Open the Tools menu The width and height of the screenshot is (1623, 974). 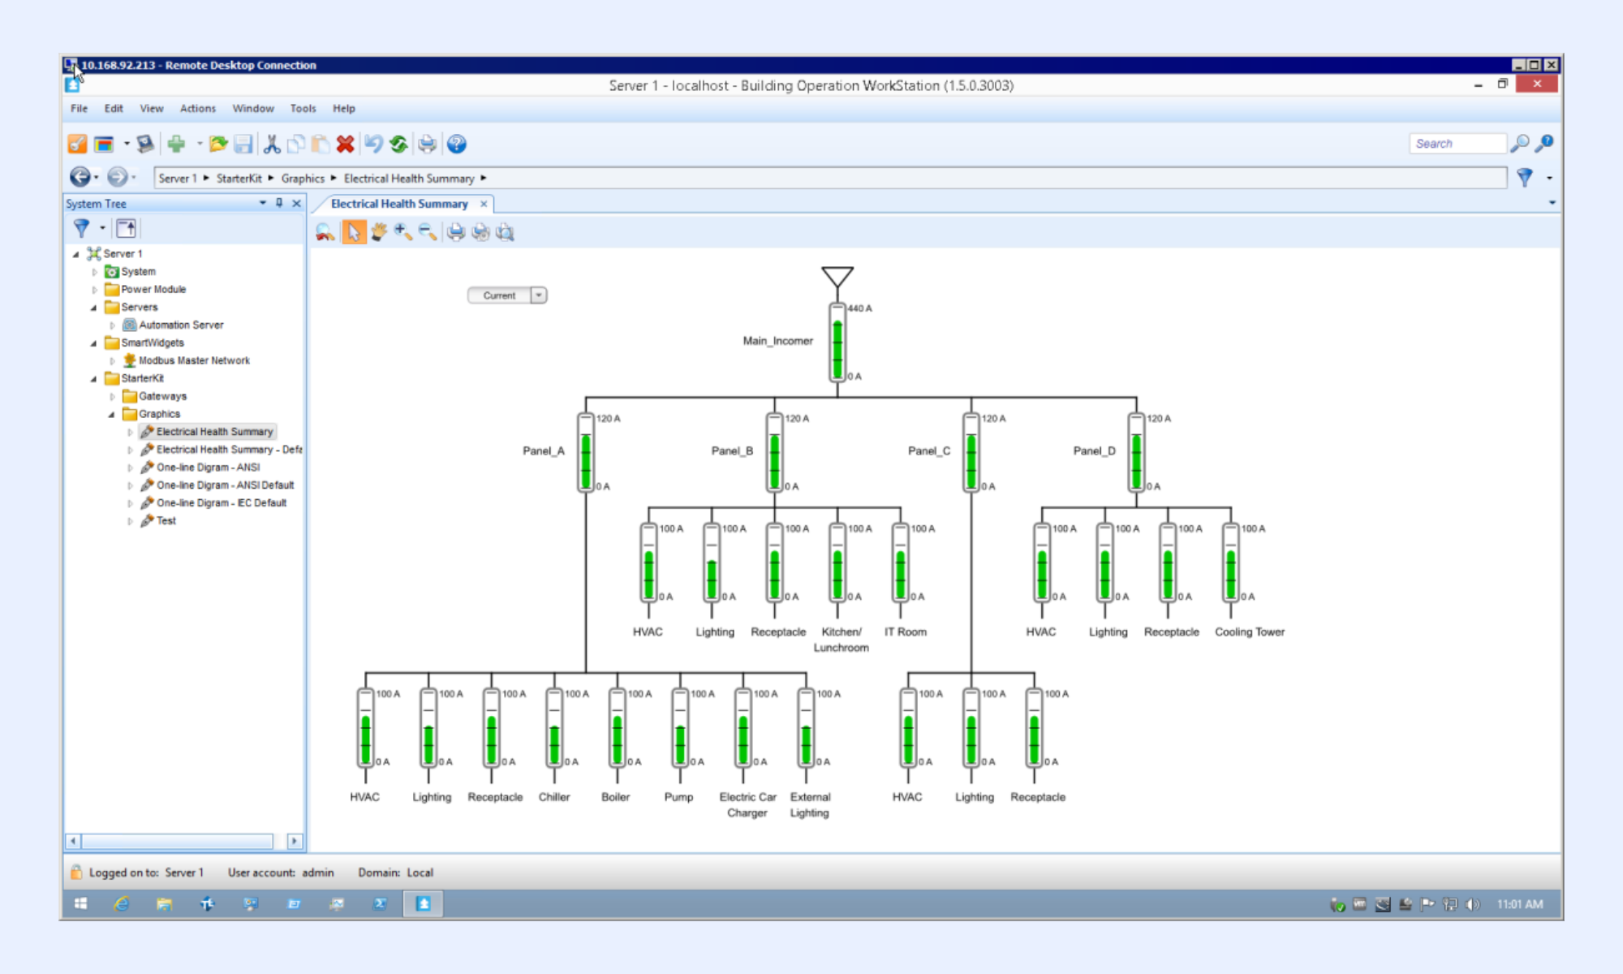(x=304, y=108)
